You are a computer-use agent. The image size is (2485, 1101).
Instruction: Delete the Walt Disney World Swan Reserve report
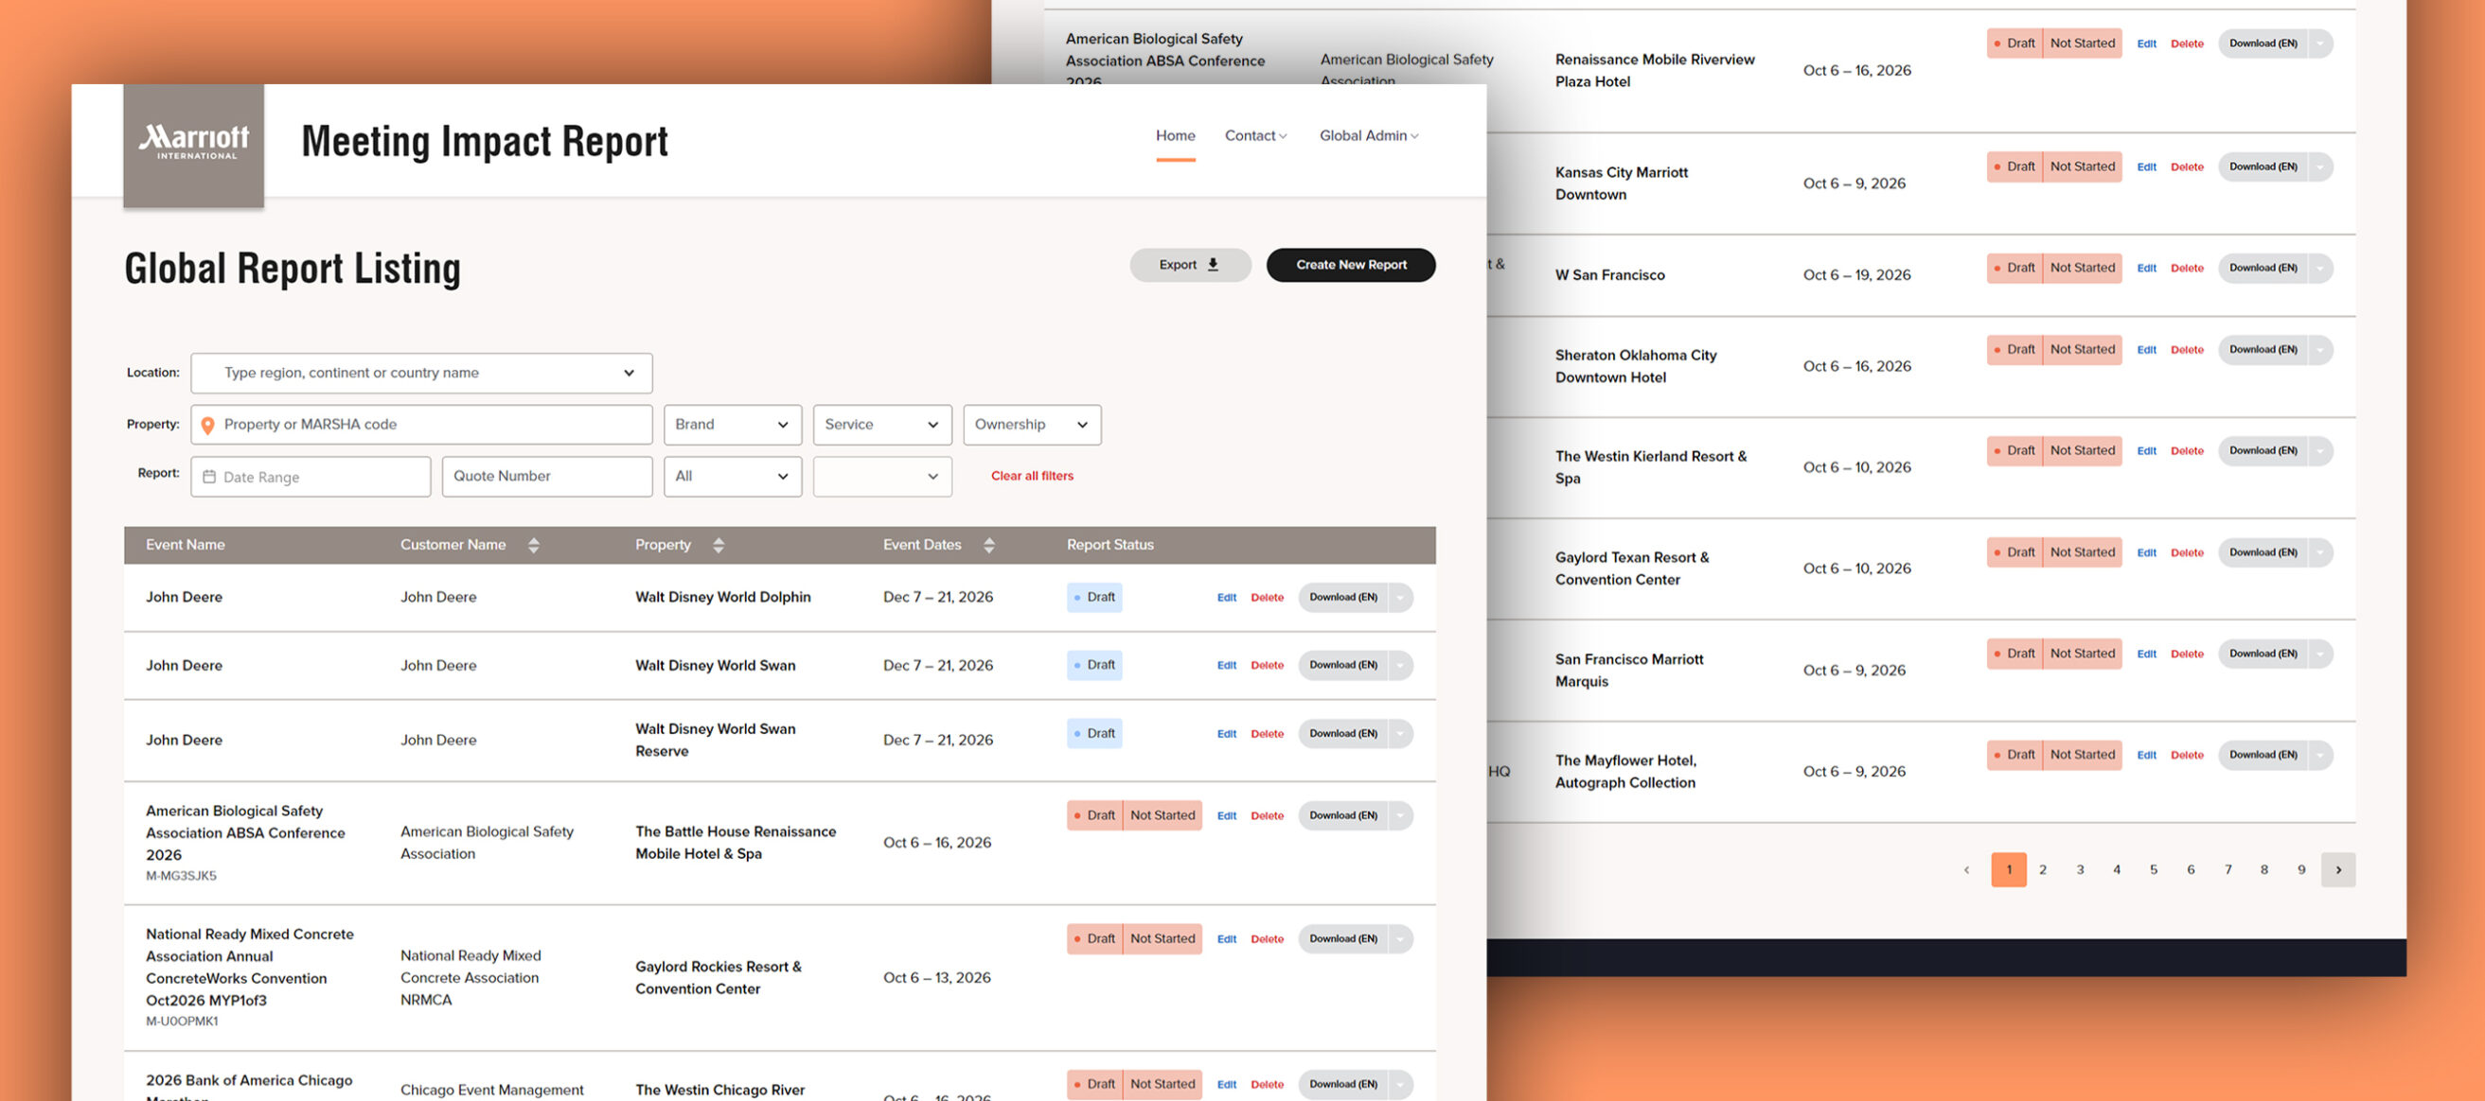[x=1267, y=734]
